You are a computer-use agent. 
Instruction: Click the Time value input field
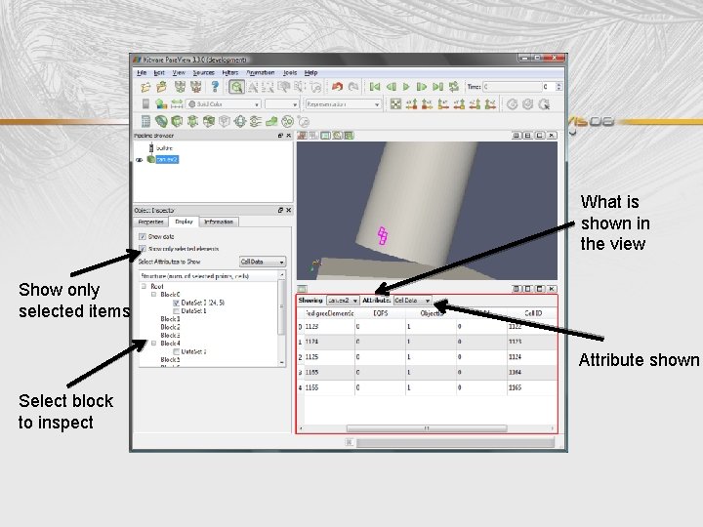(513, 87)
